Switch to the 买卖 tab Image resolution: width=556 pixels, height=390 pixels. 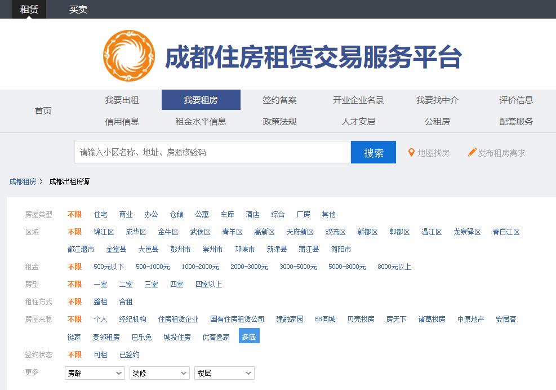coord(78,10)
